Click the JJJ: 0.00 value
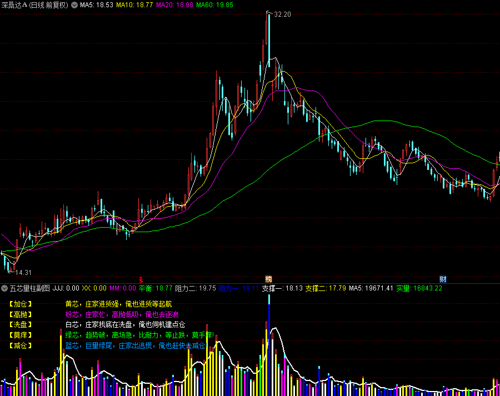The image size is (500, 396). click(x=66, y=288)
